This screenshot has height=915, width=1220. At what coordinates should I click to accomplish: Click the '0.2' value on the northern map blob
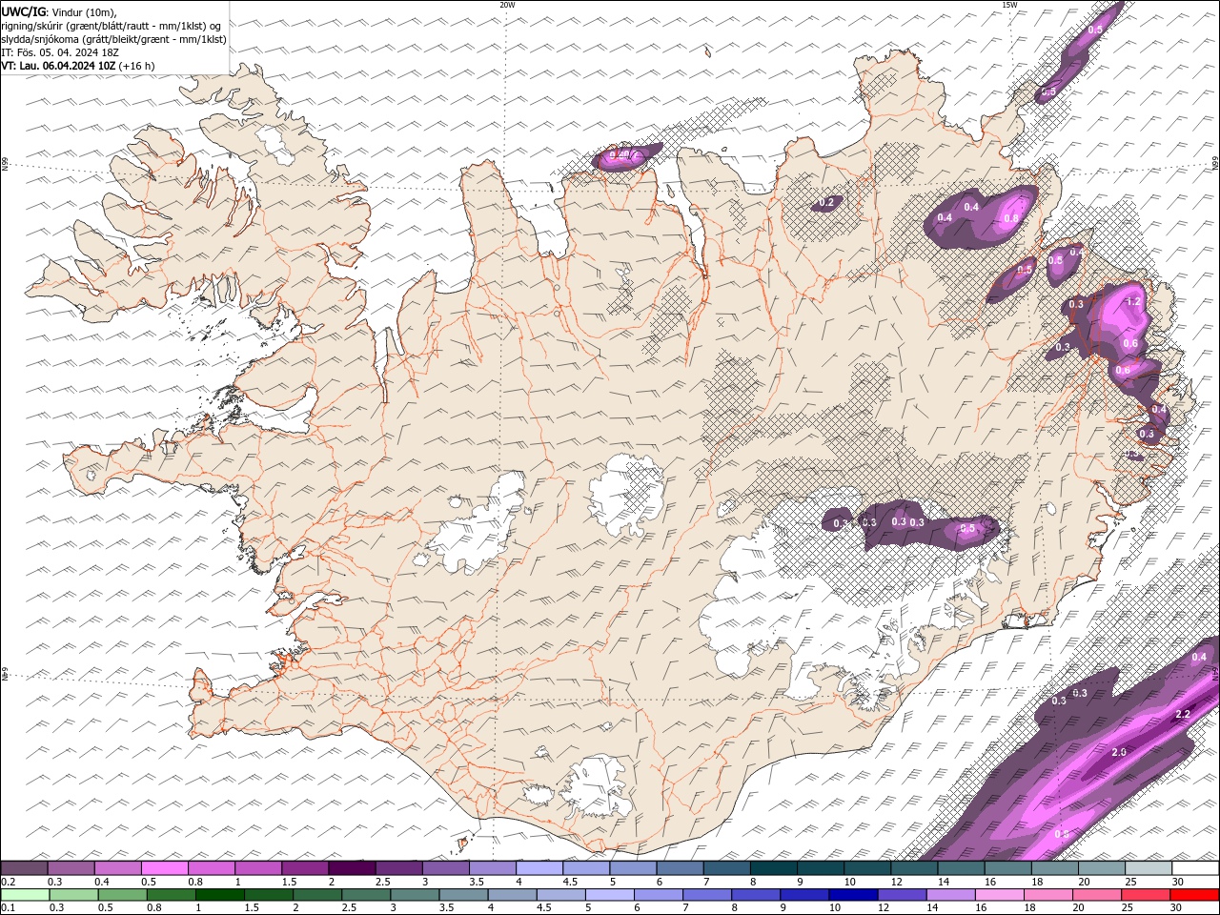point(826,202)
